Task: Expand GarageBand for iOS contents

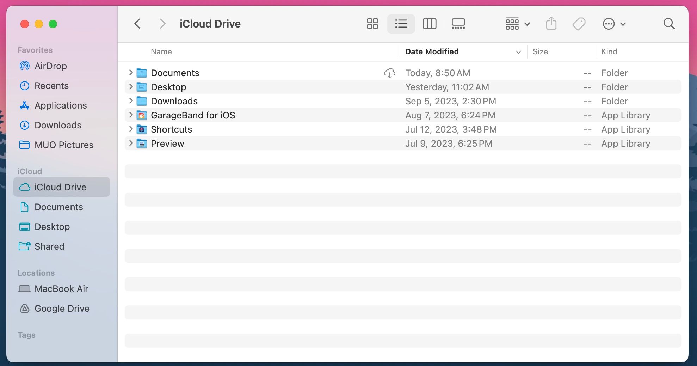Action: [x=131, y=115]
